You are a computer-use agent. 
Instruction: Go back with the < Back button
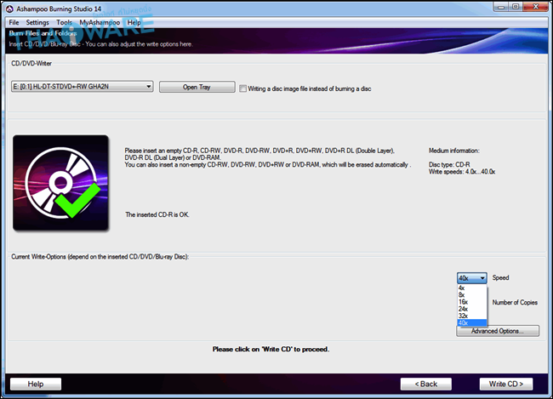426,384
